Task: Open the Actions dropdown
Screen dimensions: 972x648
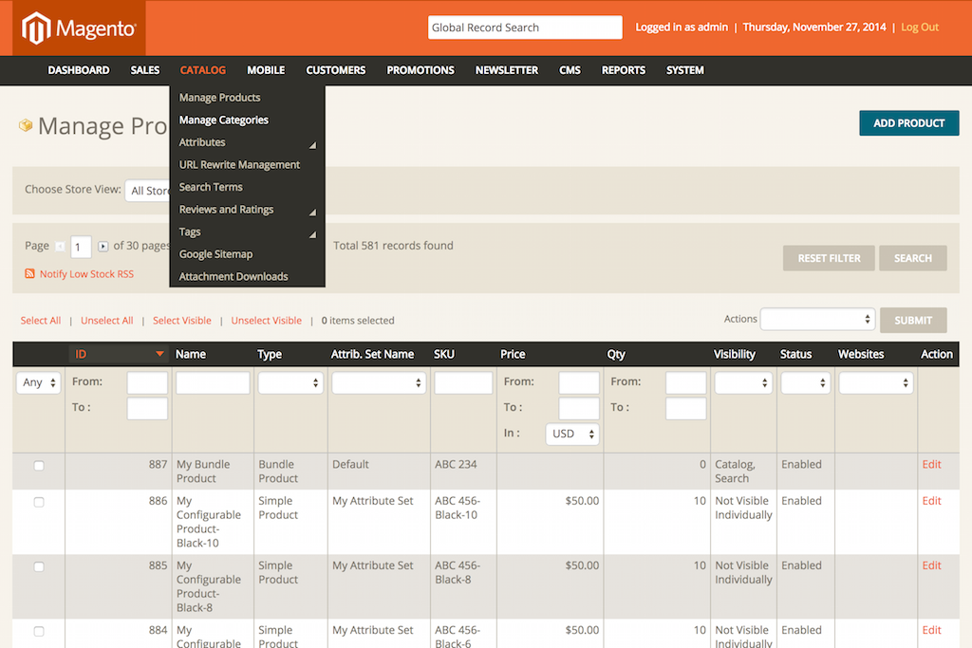Action: tap(817, 319)
